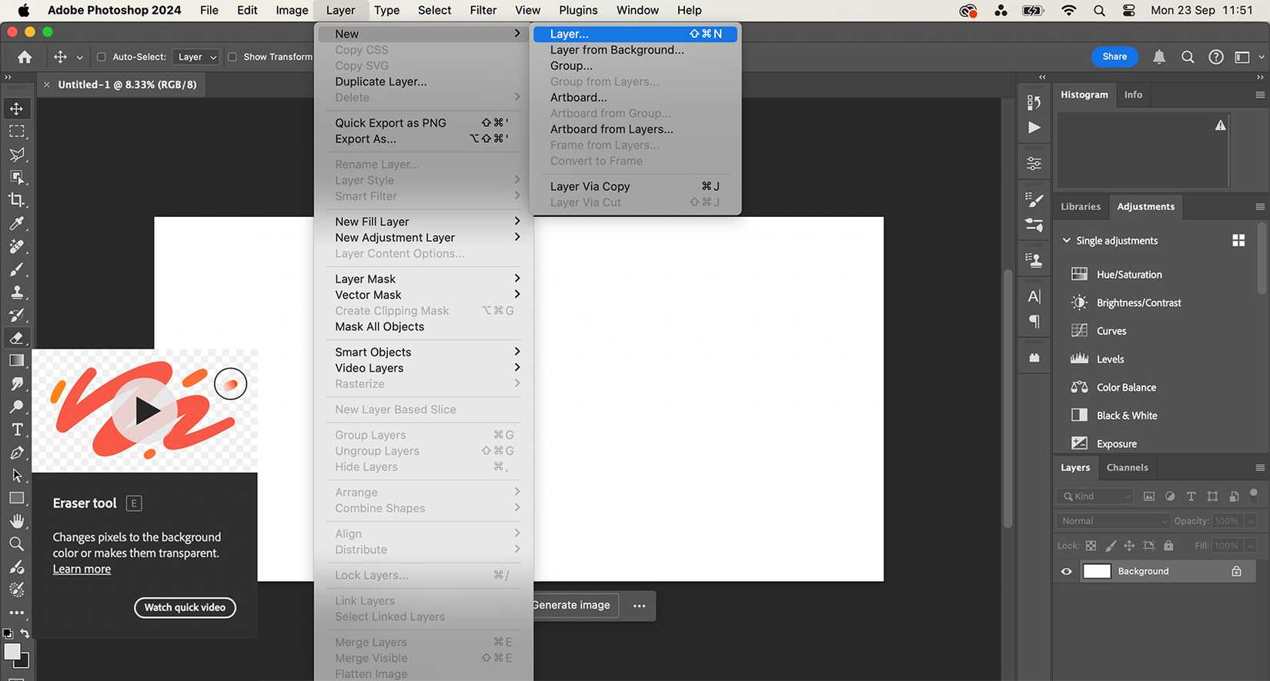Switch to the Libraries tab
This screenshot has width=1270, height=681.
[1081, 207]
